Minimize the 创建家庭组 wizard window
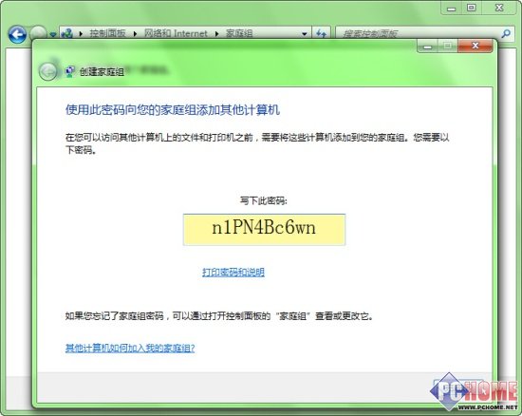Image resolution: width=522 pixels, height=416 pixels. (x=428, y=47)
